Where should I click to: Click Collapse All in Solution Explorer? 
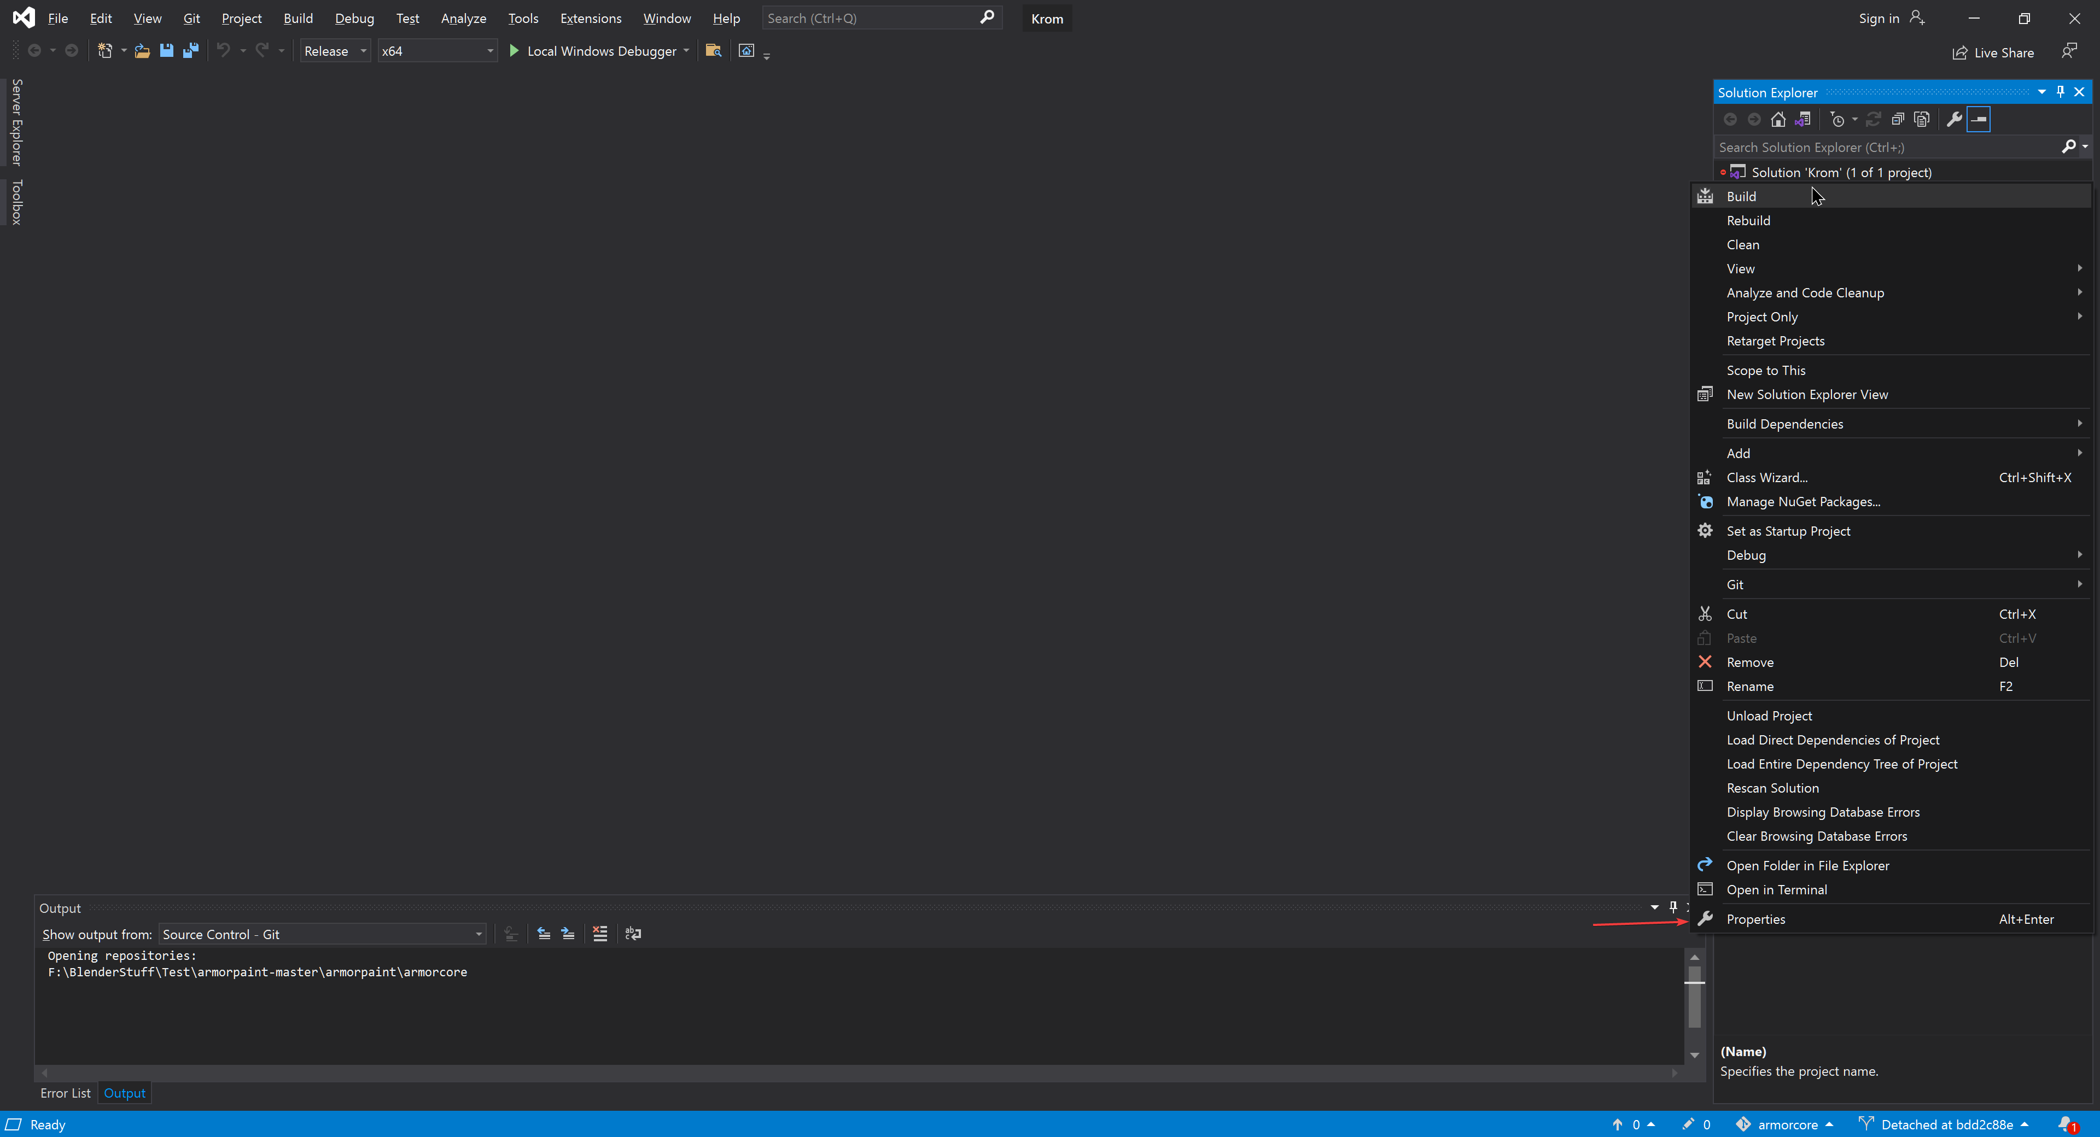click(1898, 119)
